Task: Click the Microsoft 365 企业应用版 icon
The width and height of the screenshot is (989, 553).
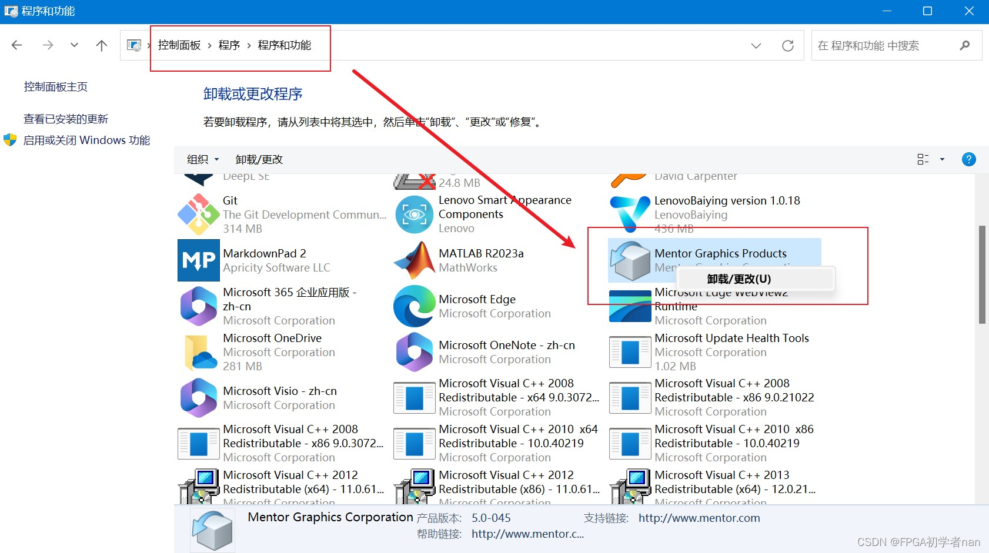Action: (x=199, y=306)
